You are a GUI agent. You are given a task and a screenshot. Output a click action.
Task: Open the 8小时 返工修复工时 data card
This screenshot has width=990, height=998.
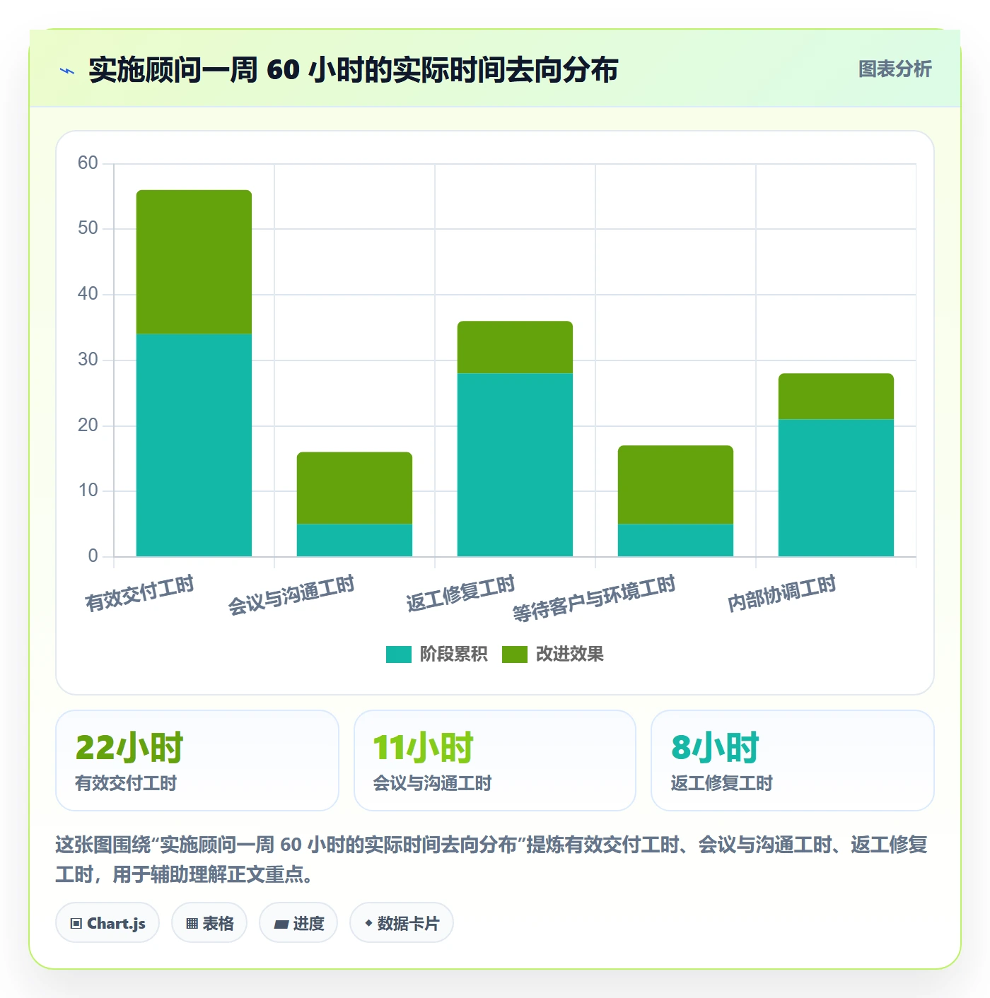[793, 761]
